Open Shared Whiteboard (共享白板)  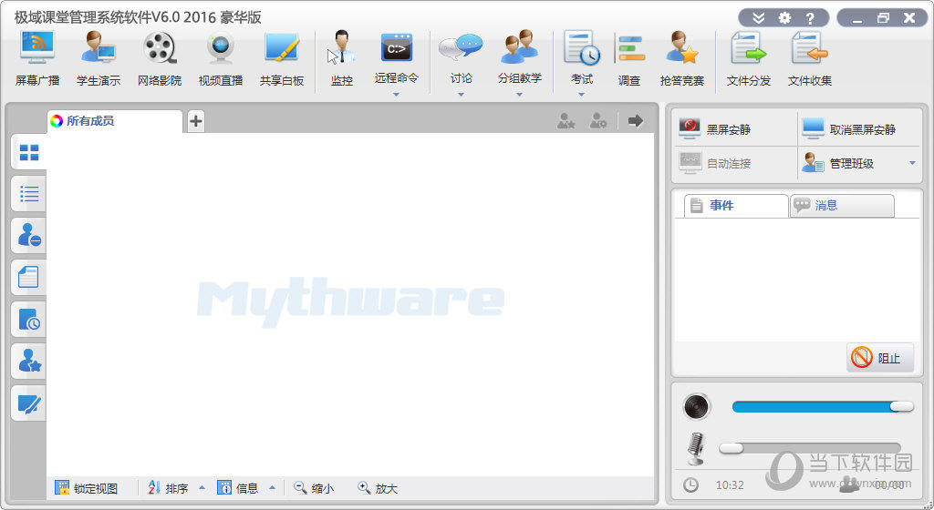tap(282, 59)
